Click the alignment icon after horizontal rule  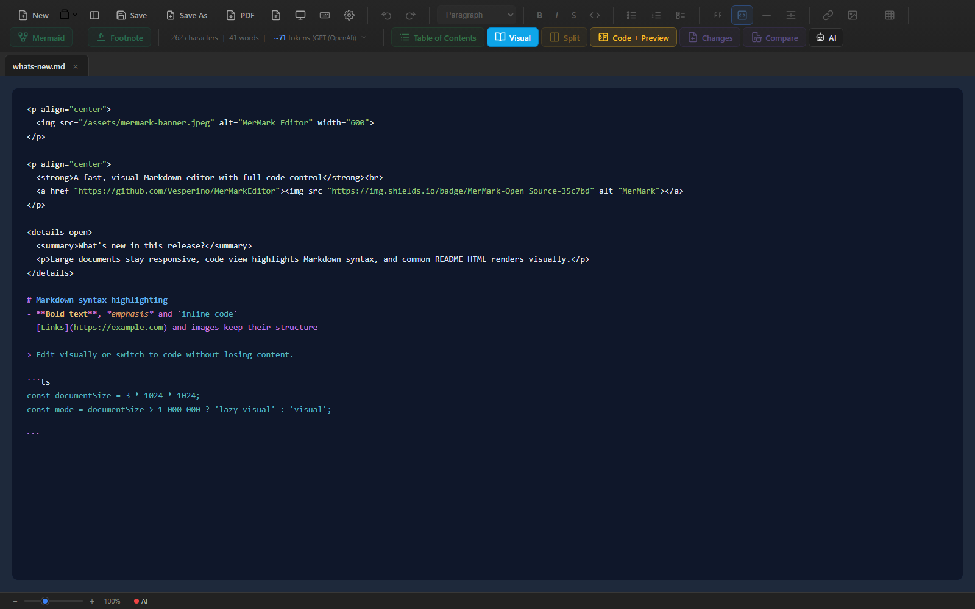coord(791,15)
